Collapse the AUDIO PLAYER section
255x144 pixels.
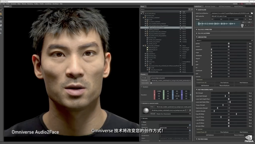point(196,10)
